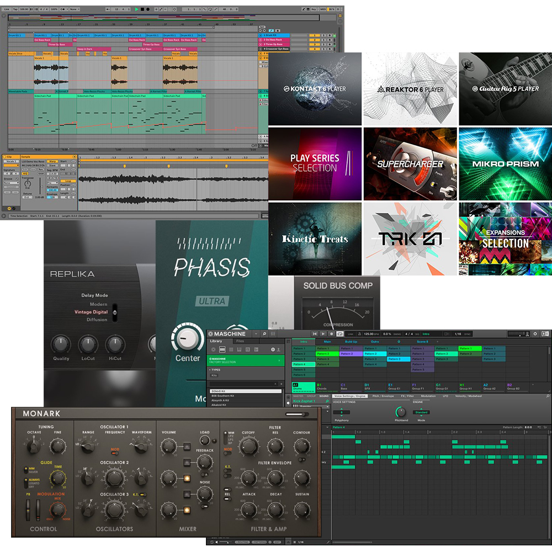The width and height of the screenshot is (552, 552).
Task: Enable the Warp button in Sample panel
Action: (x=52, y=161)
